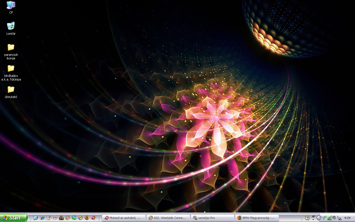Click the Safely Remove Hardware tray icon

[x=339, y=218]
